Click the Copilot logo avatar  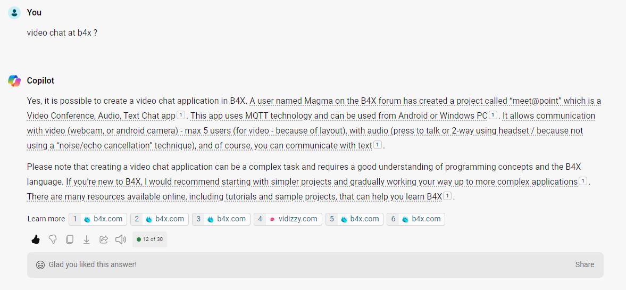[14, 81]
